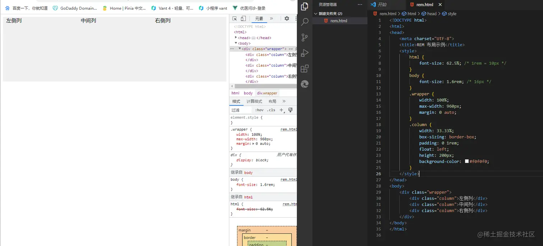This screenshot has width=543, height=246.
Task: Toggle the :hov element state panel
Action: click(x=259, y=110)
